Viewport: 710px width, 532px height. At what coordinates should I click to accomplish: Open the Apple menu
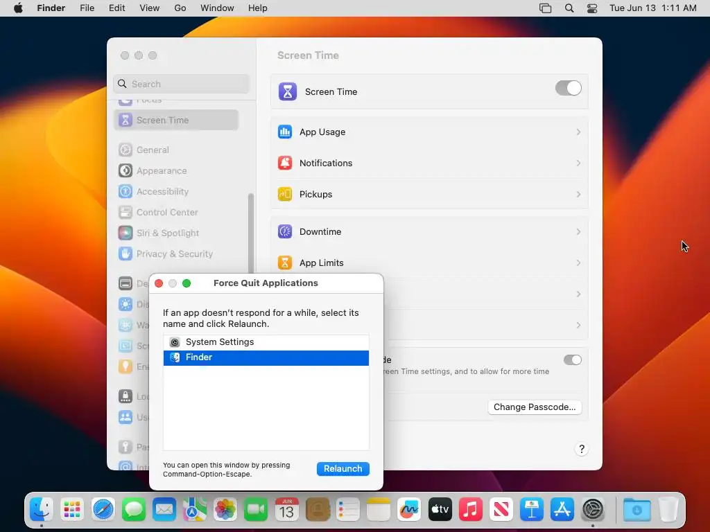pos(18,8)
